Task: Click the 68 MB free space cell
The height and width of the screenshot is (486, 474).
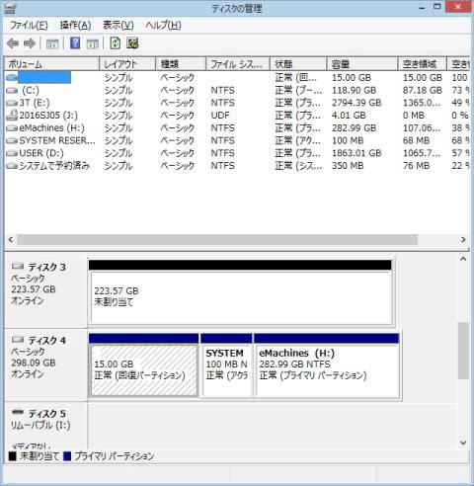Action: coord(416,140)
